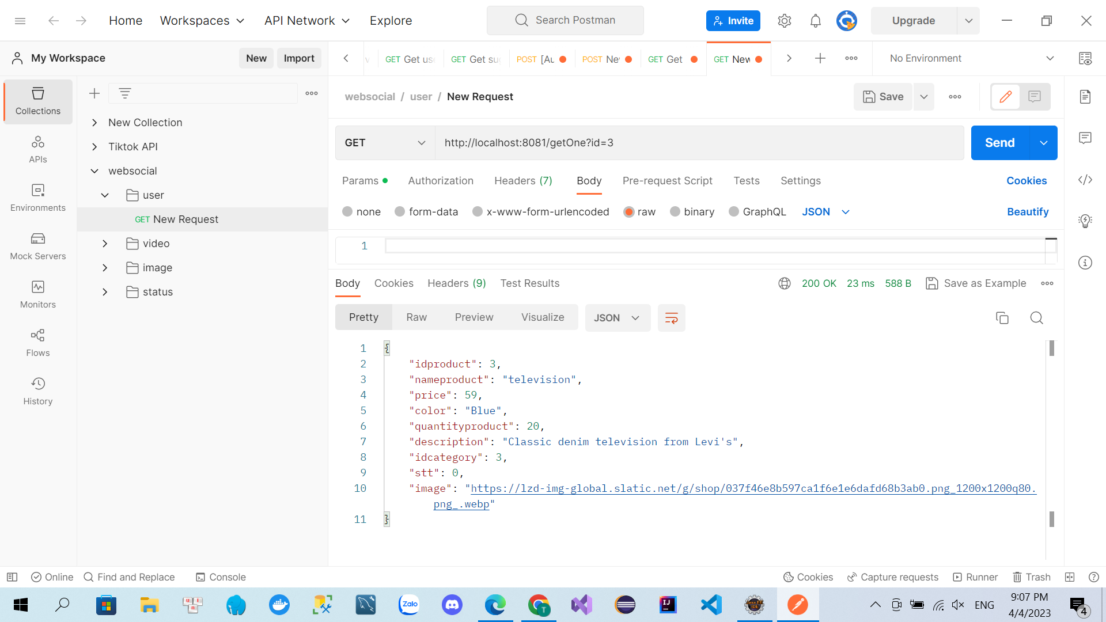This screenshot has height=622, width=1106.
Task: Open the Collections sidebar panel
Action: (x=37, y=101)
